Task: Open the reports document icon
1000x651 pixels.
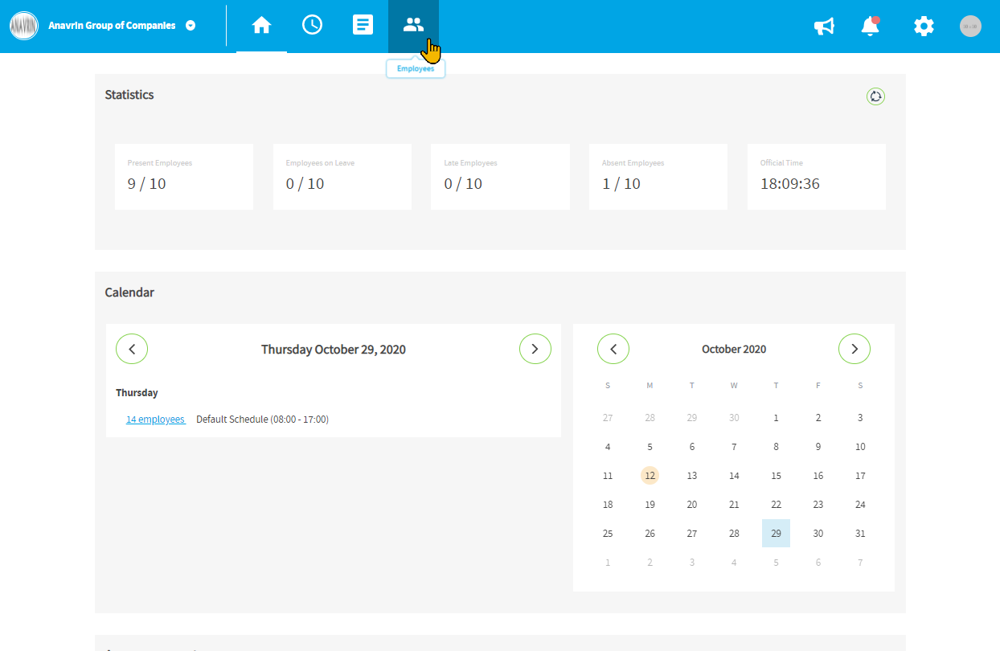Action: click(363, 26)
